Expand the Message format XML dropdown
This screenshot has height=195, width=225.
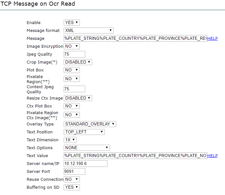[x=89, y=30]
